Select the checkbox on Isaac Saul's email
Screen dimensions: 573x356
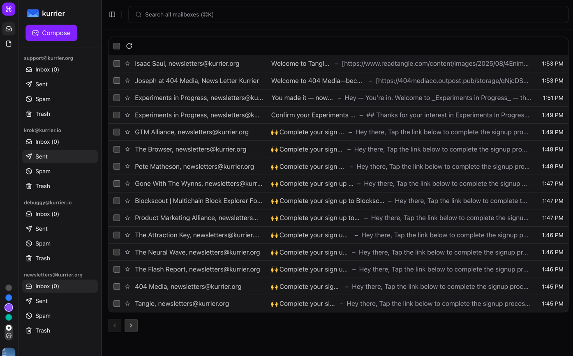click(117, 63)
